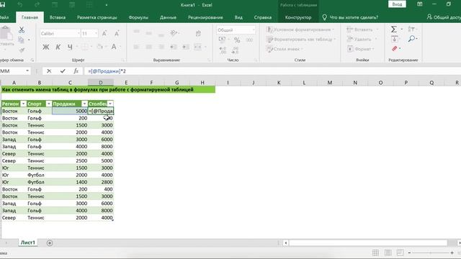Switch to Page Layout view in status bar
This screenshot has width=461, height=259.
pos(388,253)
